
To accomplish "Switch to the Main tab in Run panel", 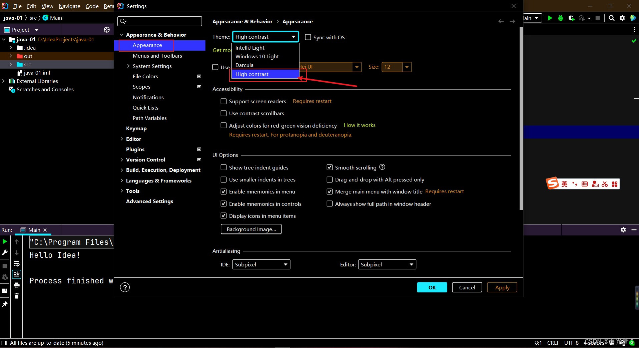I will pyautogui.click(x=33, y=230).
